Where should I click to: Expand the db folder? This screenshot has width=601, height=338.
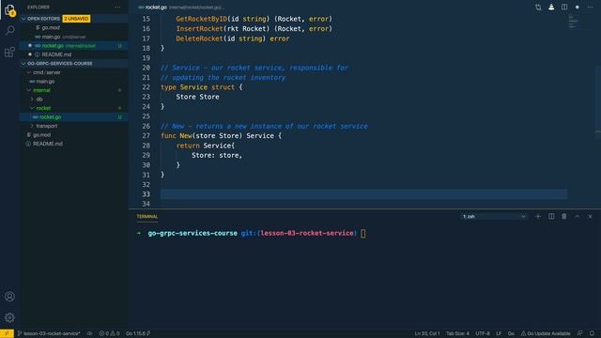[32, 100]
